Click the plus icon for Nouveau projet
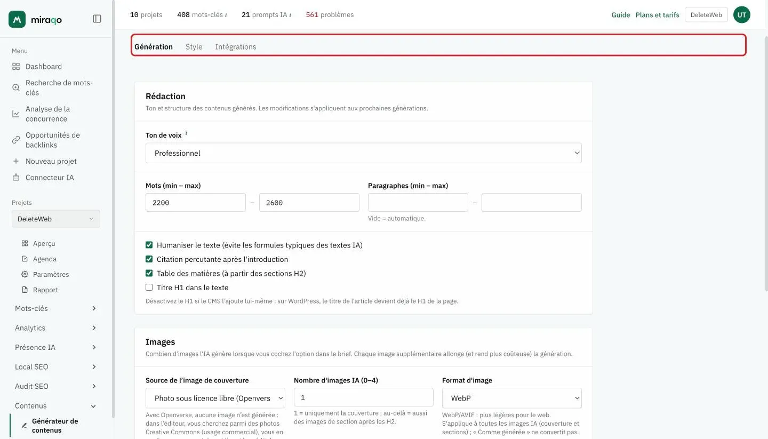This screenshot has height=439, width=768. [x=16, y=161]
